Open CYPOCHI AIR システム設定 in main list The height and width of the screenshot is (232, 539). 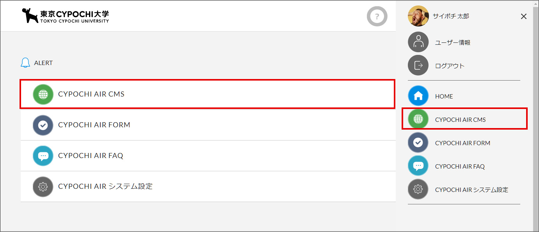click(x=208, y=186)
